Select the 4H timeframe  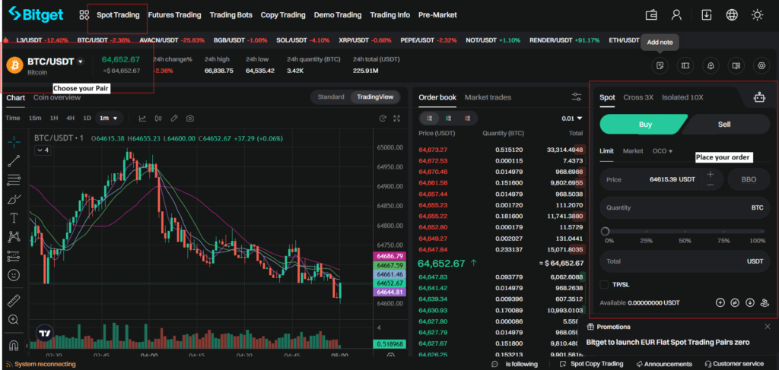pyautogui.click(x=71, y=118)
